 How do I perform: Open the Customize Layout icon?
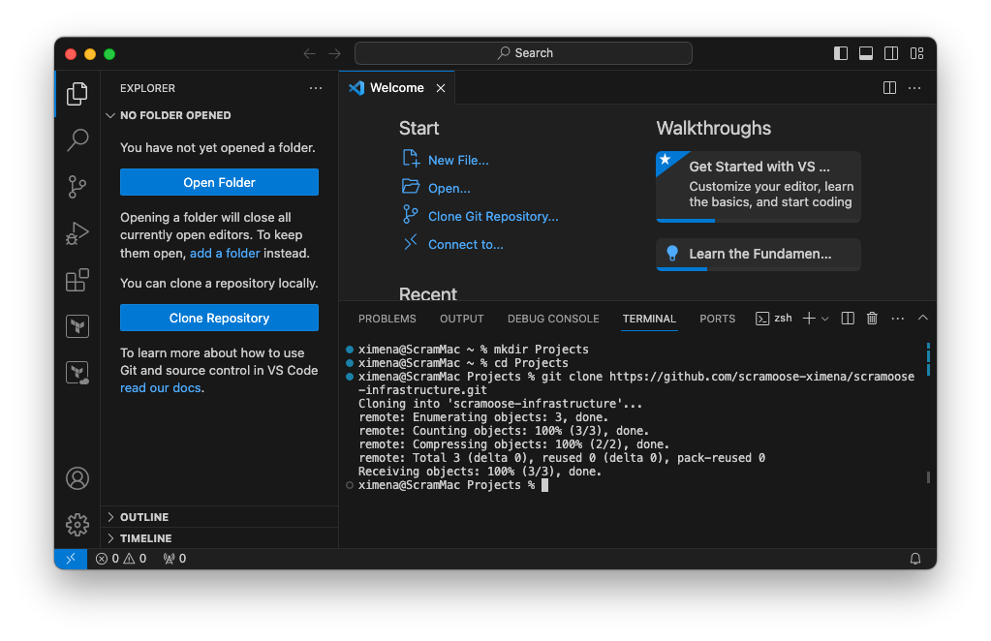tap(916, 53)
